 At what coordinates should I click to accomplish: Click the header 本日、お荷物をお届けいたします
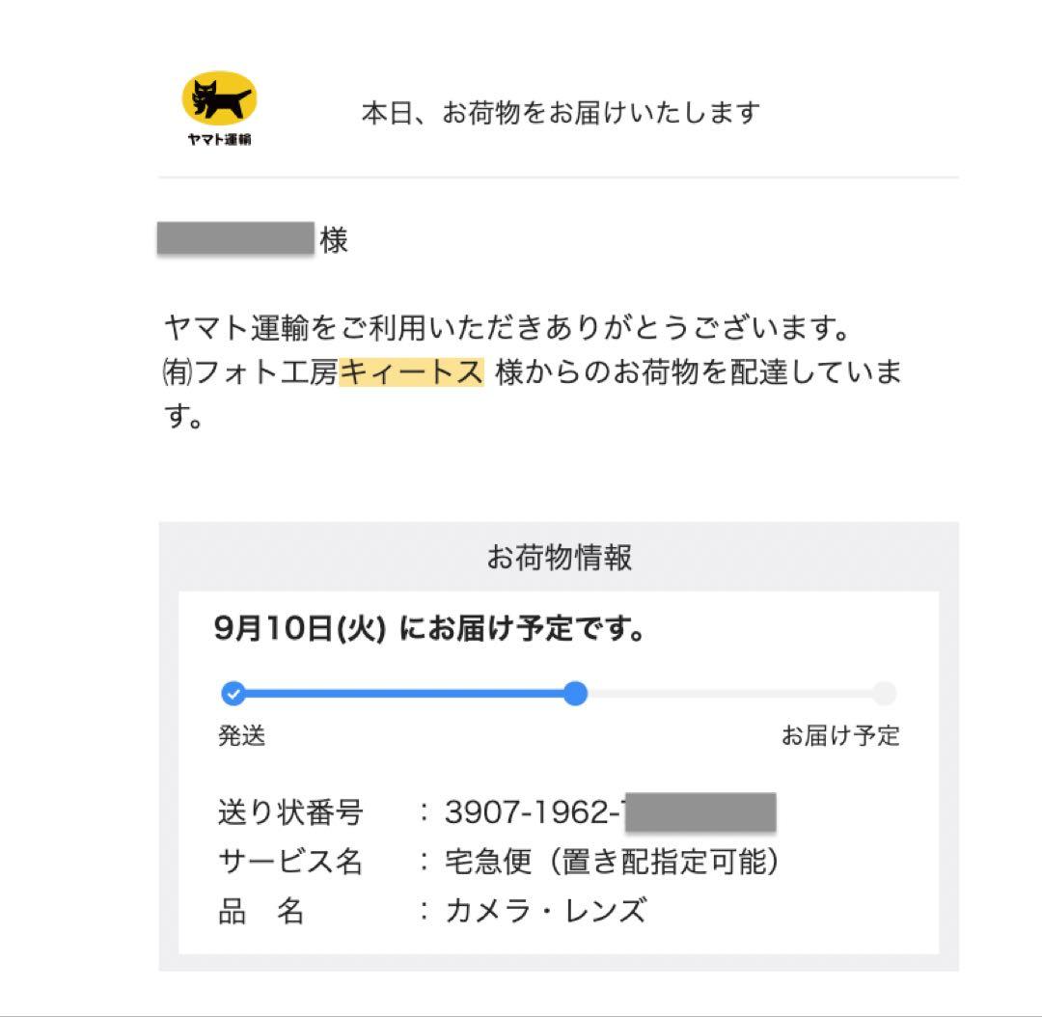(x=560, y=113)
